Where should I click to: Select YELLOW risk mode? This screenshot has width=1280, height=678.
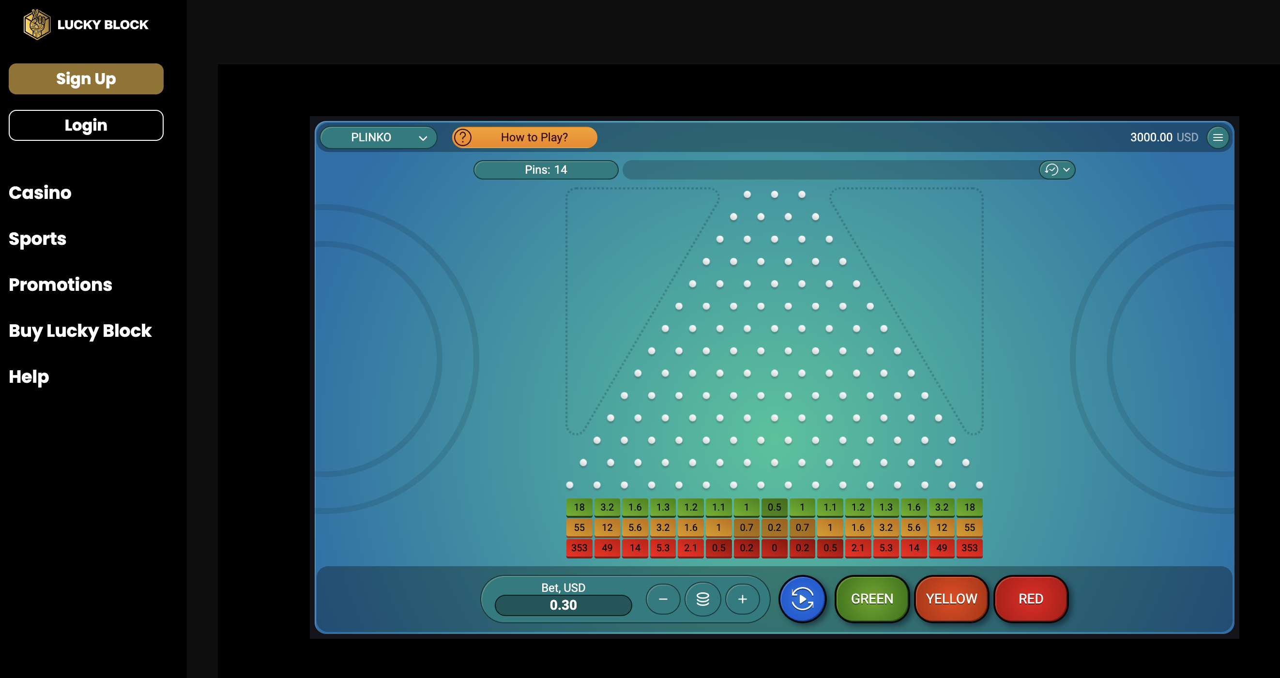click(x=951, y=599)
